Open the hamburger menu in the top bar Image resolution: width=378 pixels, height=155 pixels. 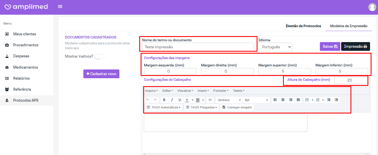(x=60, y=6)
